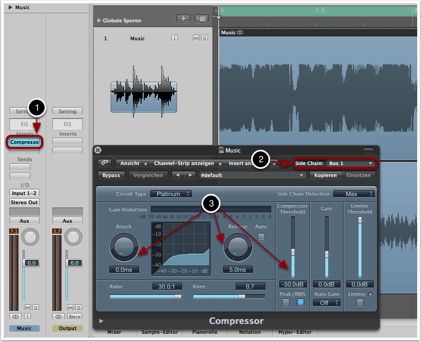Click the link icon in Compressor window

(103, 163)
